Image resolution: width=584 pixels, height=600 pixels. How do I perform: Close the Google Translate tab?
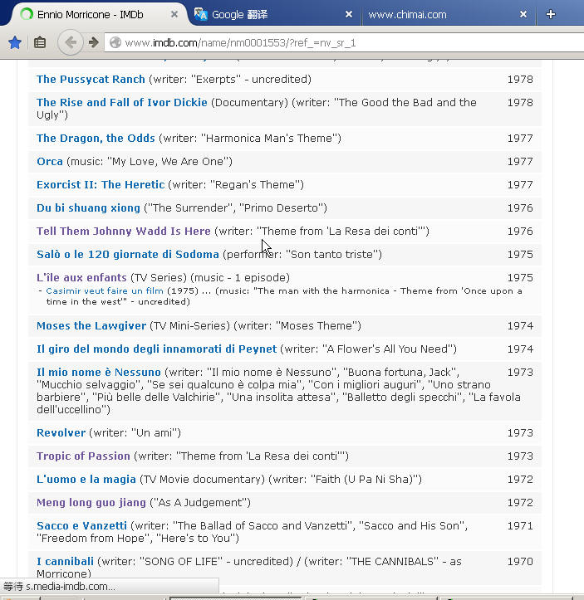[x=348, y=15]
